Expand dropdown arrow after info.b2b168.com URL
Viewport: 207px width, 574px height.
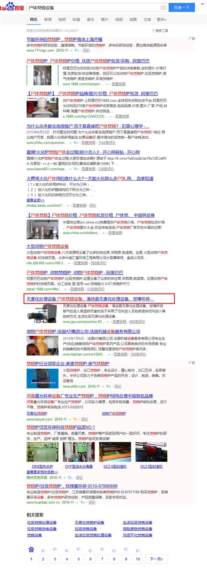click(x=69, y=263)
